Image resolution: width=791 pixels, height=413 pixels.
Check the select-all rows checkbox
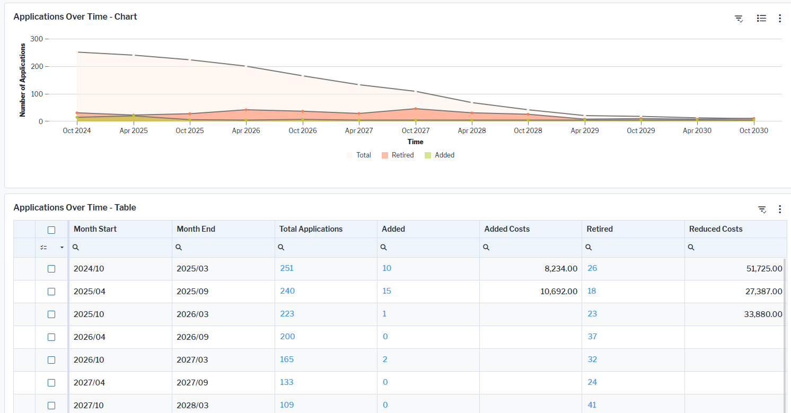tap(51, 230)
